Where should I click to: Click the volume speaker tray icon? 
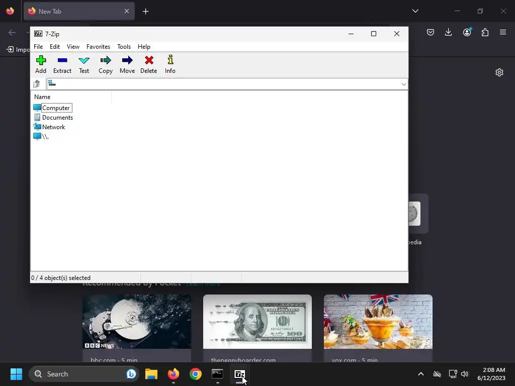464,374
